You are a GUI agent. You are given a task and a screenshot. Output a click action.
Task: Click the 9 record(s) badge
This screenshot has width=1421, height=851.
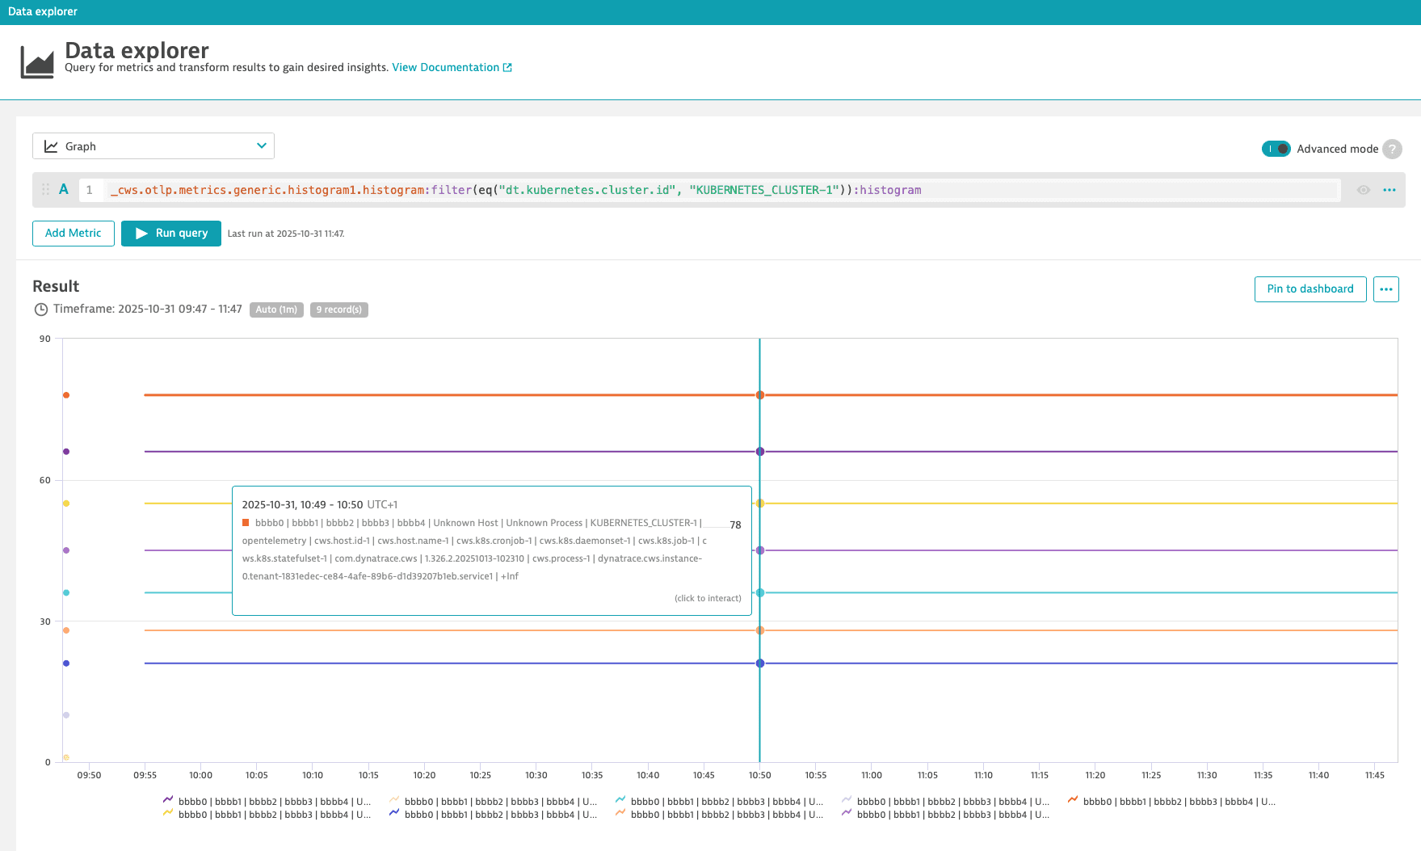click(x=339, y=310)
